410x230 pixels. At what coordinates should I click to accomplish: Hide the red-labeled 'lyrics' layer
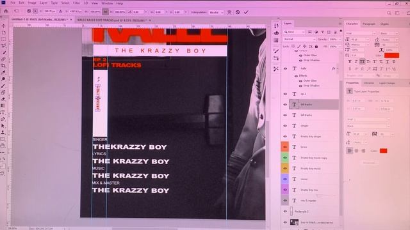[x=285, y=147]
